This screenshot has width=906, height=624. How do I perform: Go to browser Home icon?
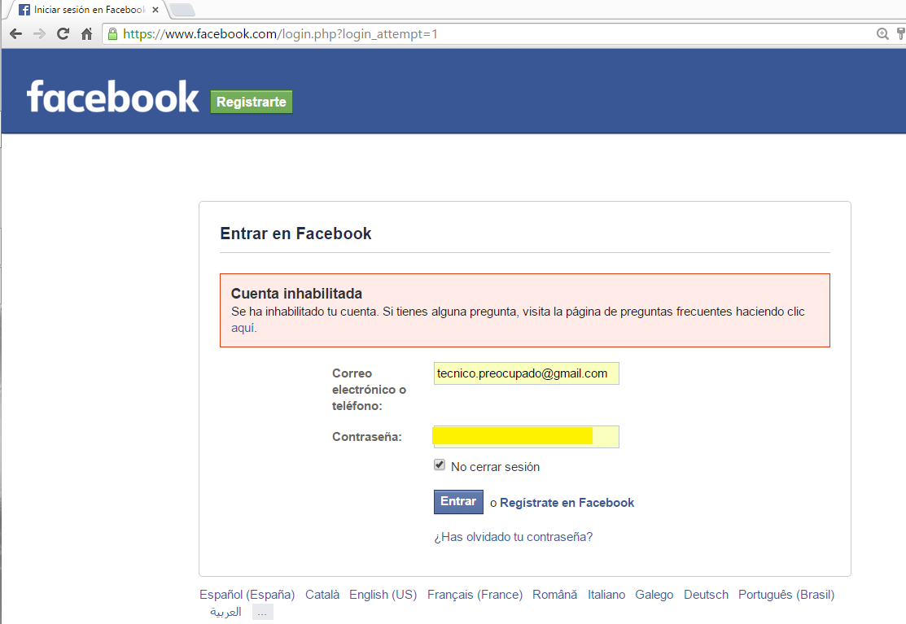click(x=86, y=34)
